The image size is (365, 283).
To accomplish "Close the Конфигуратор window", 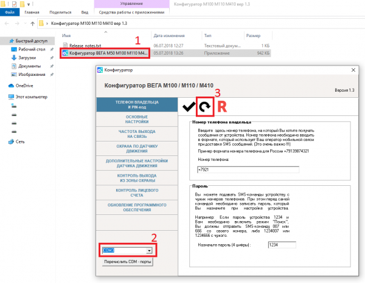I will pyautogui.click(x=353, y=70).
